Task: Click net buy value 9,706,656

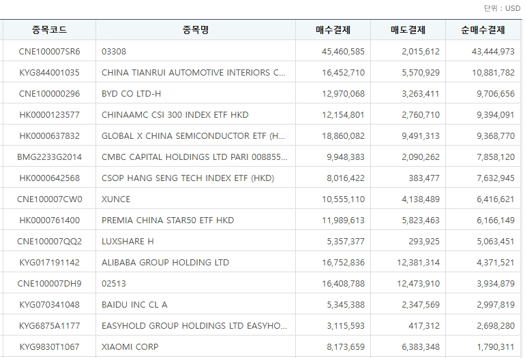Action: [x=496, y=94]
